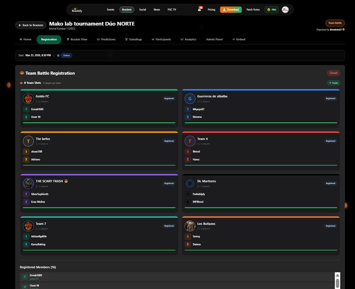
Task: Go Back to Brackets
Action: (x=31, y=25)
